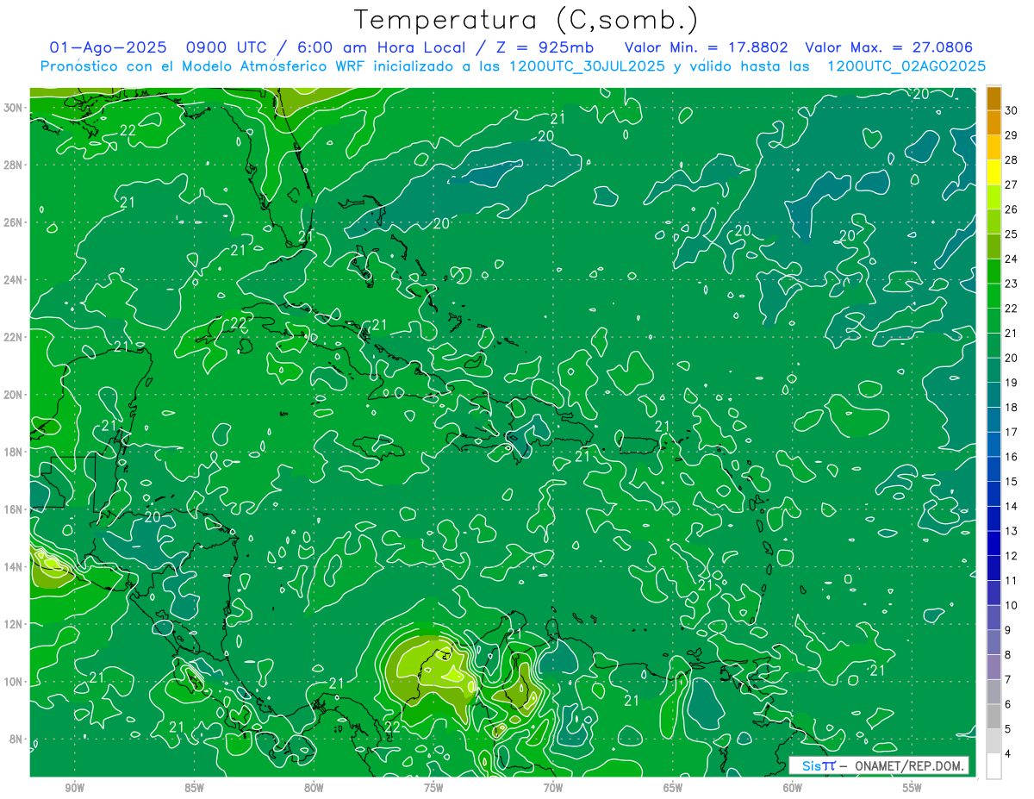Click the '30N' latitude label
Image resolution: width=1034 pixels, height=799 pixels.
point(13,108)
